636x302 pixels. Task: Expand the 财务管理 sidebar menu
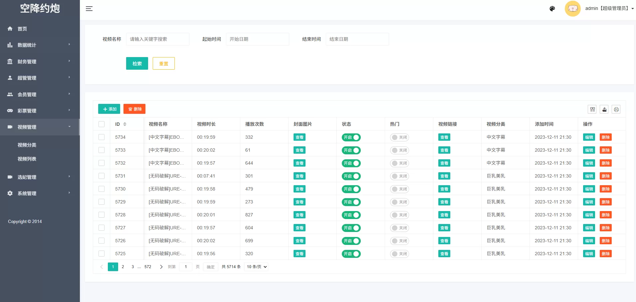point(27,61)
